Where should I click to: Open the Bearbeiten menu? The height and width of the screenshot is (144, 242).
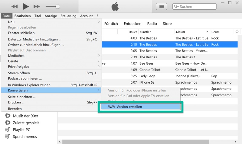click(22, 16)
